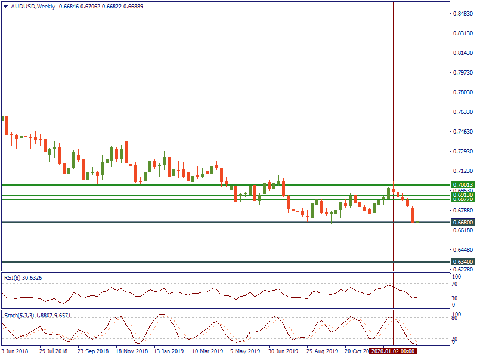Select the 0.66800 dark price label
The width and height of the screenshot is (477, 358).
point(462,222)
